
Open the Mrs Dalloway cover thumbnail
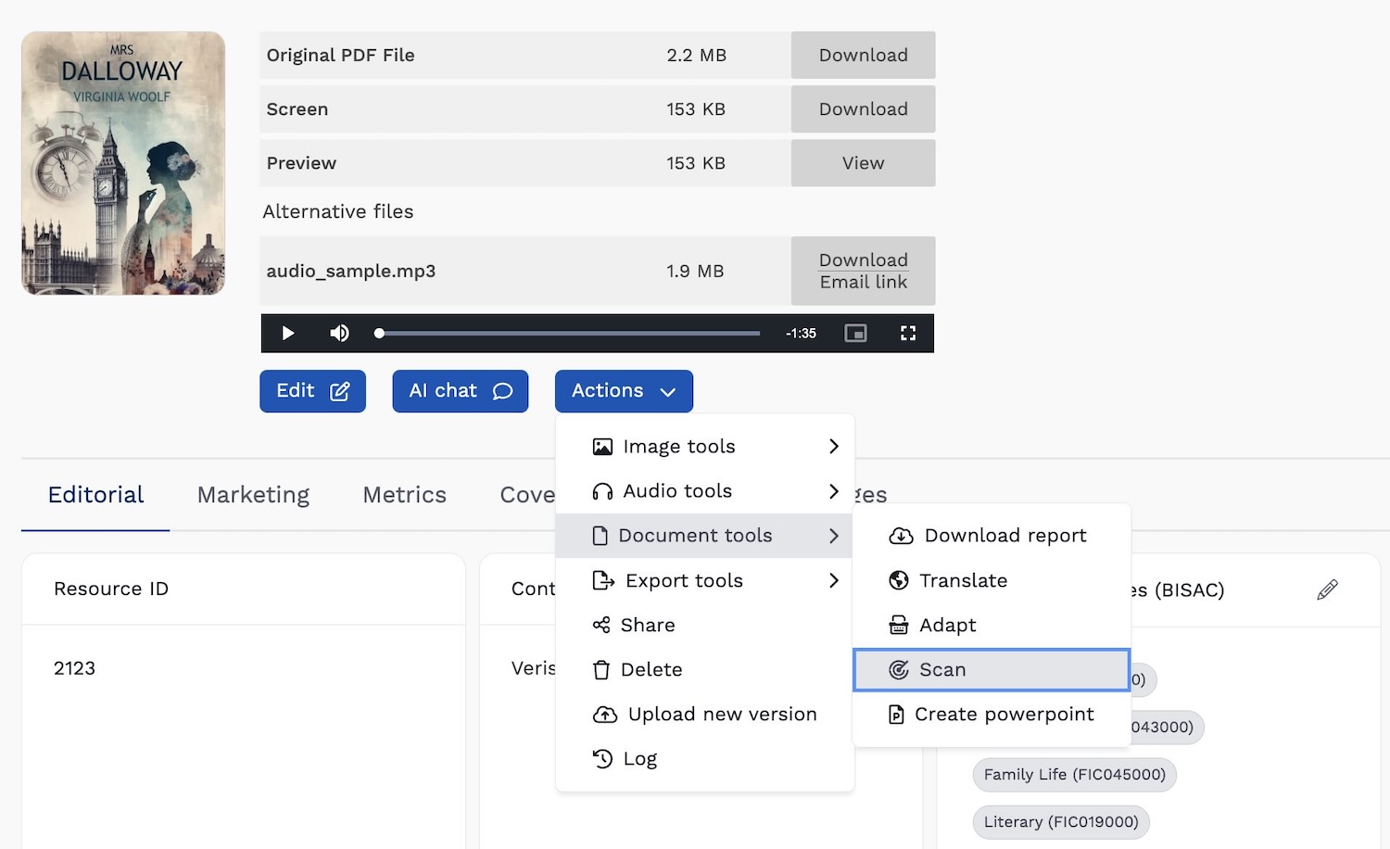pos(123,163)
